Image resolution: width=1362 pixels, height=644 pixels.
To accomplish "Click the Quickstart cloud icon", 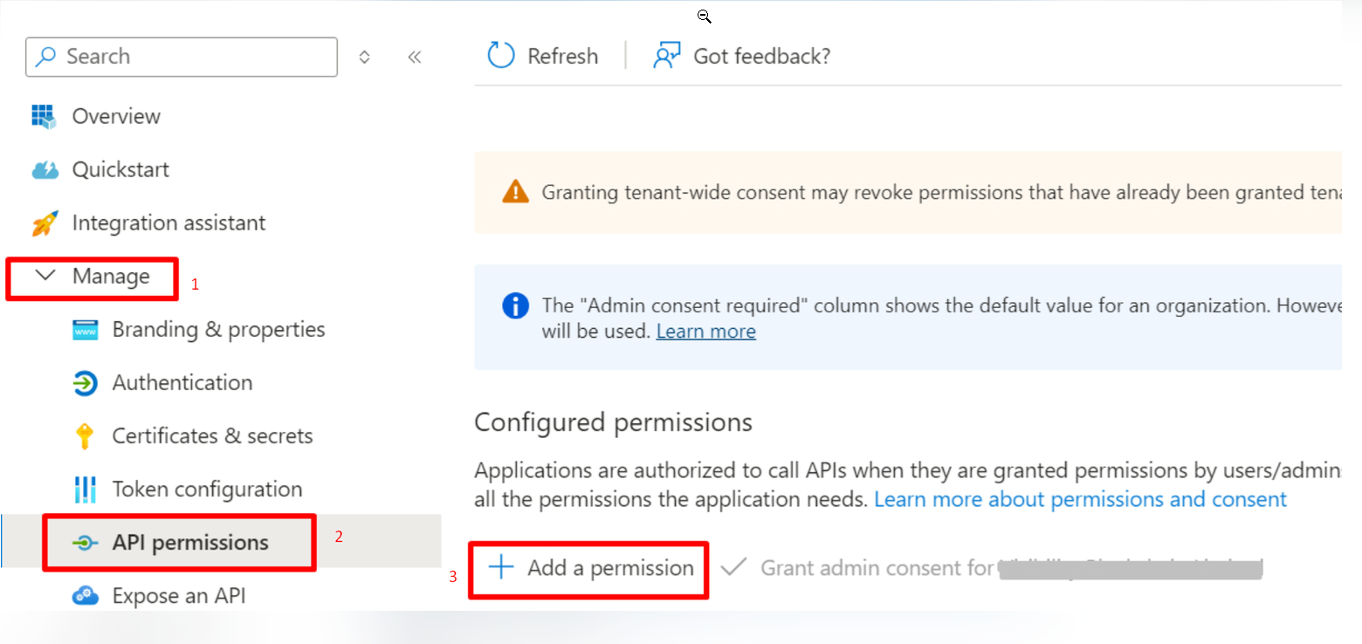I will (45, 170).
